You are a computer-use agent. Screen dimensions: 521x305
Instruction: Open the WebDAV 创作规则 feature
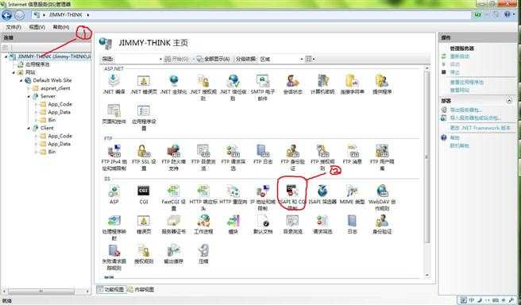[382, 197]
